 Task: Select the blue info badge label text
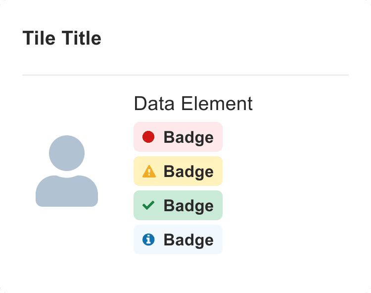(x=188, y=240)
